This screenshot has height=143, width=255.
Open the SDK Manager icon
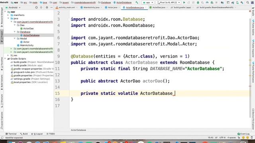click(x=242, y=2)
